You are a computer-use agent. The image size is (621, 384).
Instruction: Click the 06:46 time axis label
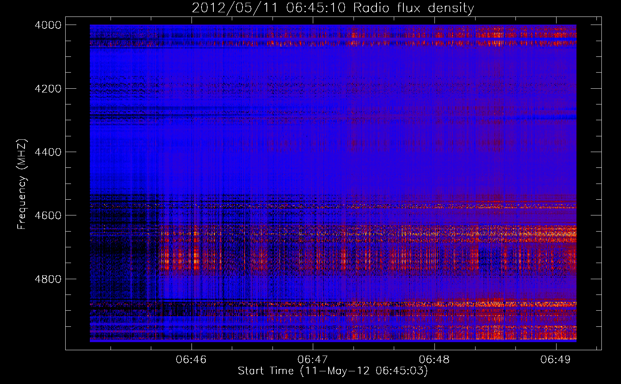pos(191,359)
